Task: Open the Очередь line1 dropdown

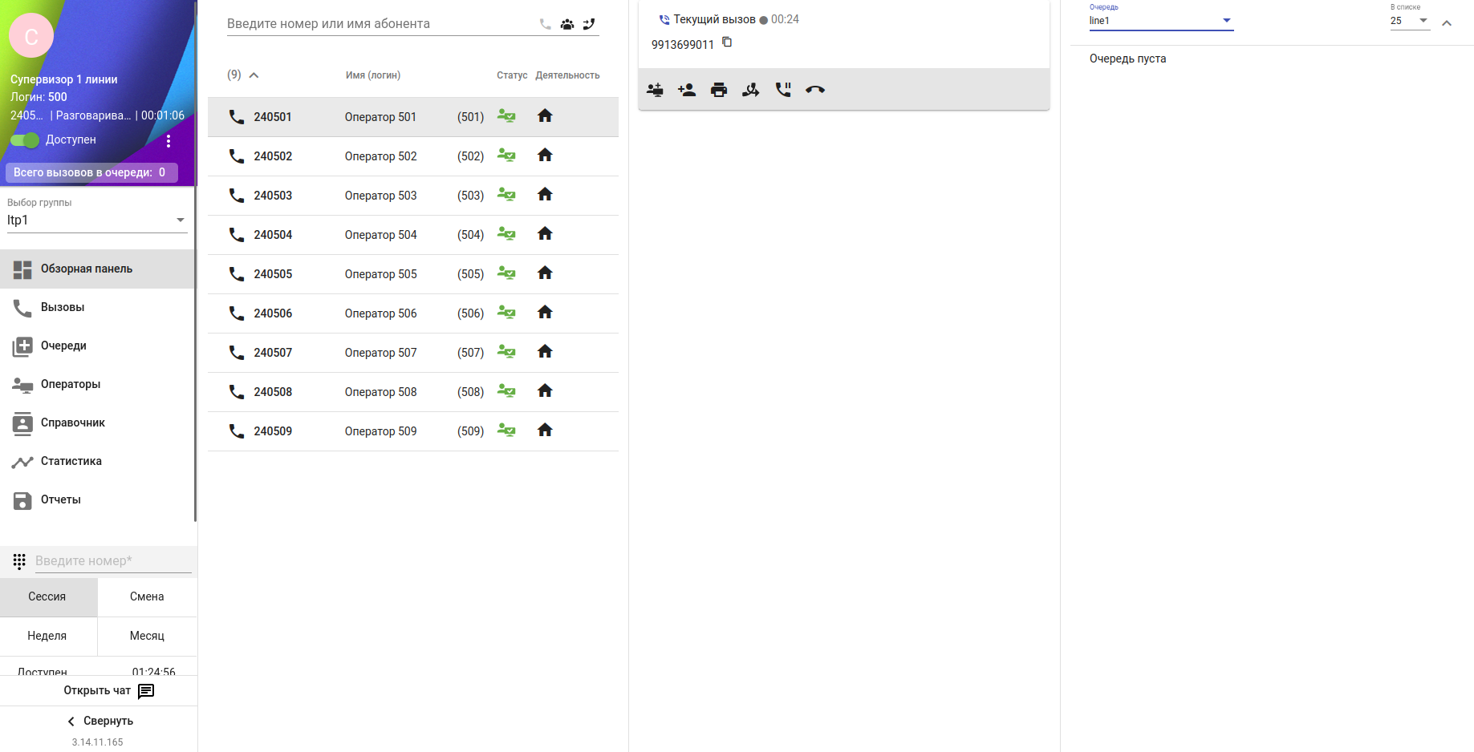Action: coord(1160,21)
